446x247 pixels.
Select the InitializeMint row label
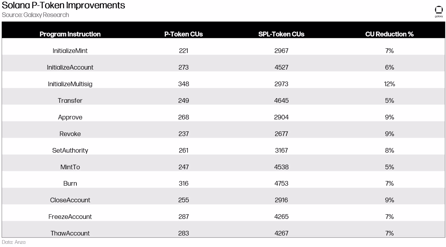click(x=70, y=51)
